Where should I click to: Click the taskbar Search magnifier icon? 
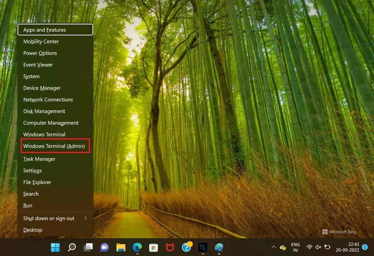[72, 247]
